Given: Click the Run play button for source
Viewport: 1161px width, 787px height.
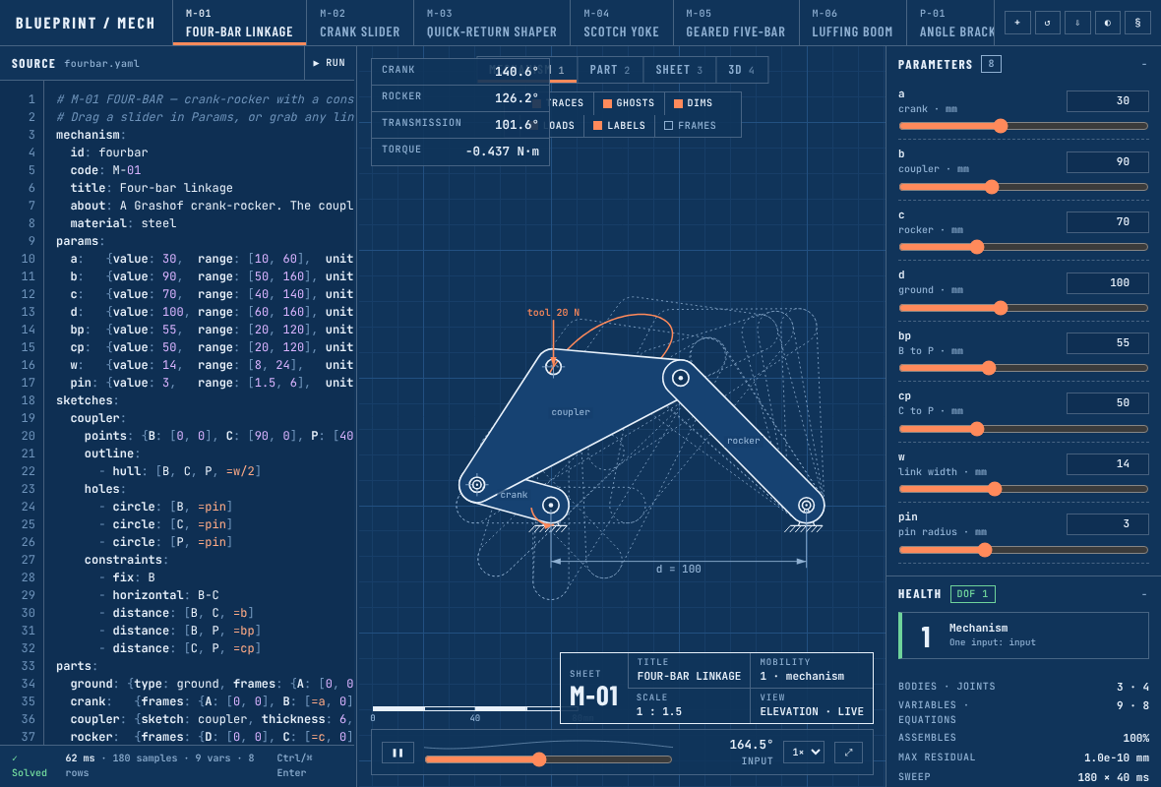Looking at the screenshot, I should click(330, 63).
